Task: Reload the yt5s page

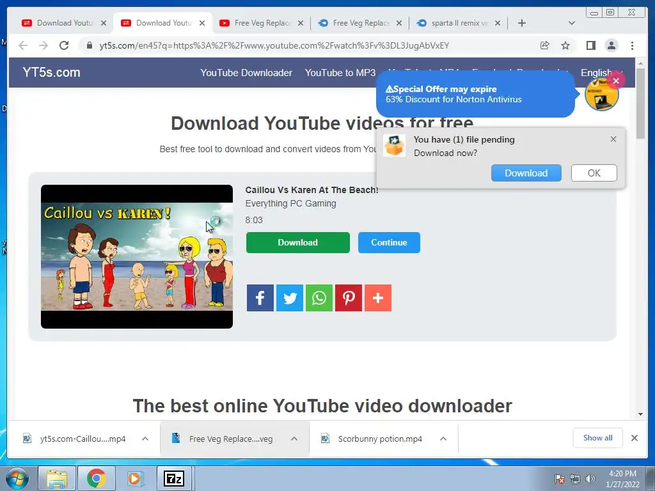Action: (x=64, y=45)
